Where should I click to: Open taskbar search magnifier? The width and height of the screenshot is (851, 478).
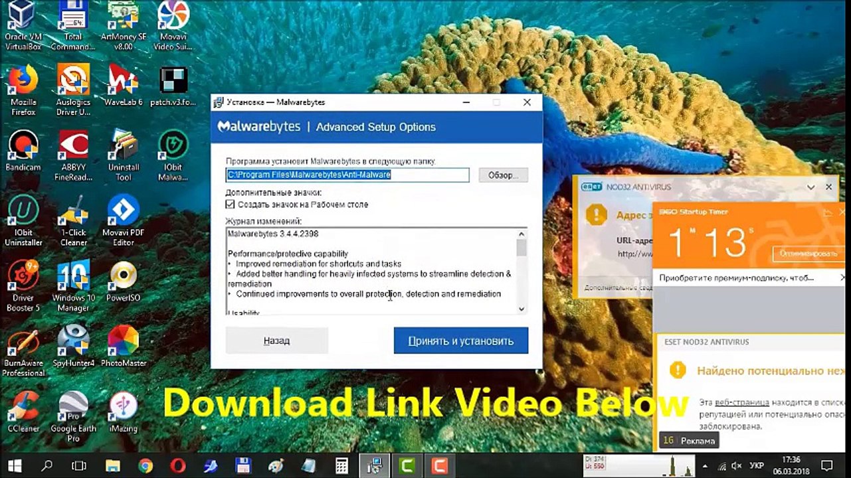pos(47,465)
